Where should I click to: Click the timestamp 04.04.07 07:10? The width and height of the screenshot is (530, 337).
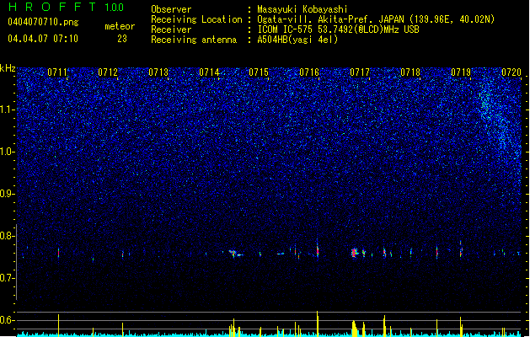[43, 39]
